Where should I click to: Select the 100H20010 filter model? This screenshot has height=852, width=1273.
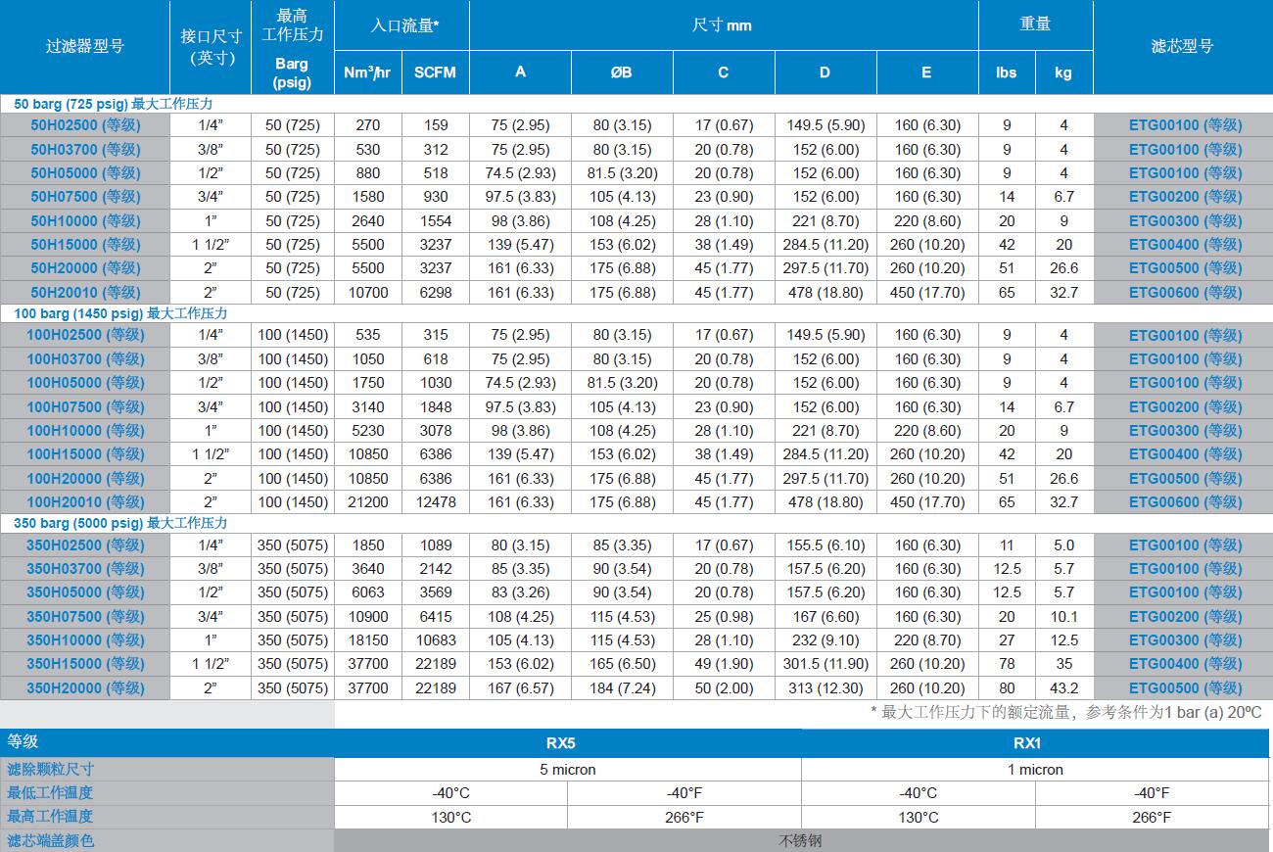85,502
